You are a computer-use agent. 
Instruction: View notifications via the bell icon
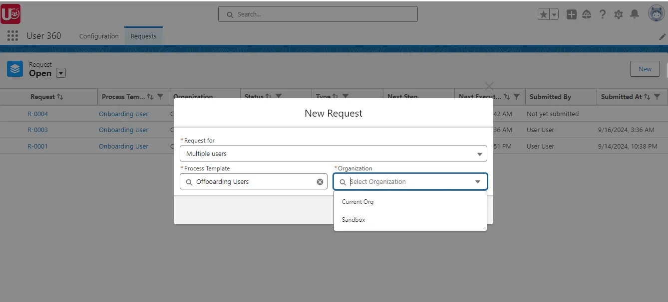[635, 14]
